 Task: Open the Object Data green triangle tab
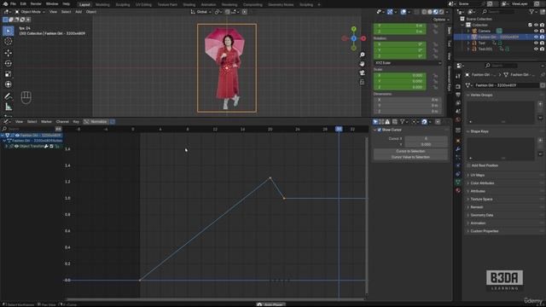pos(458,182)
